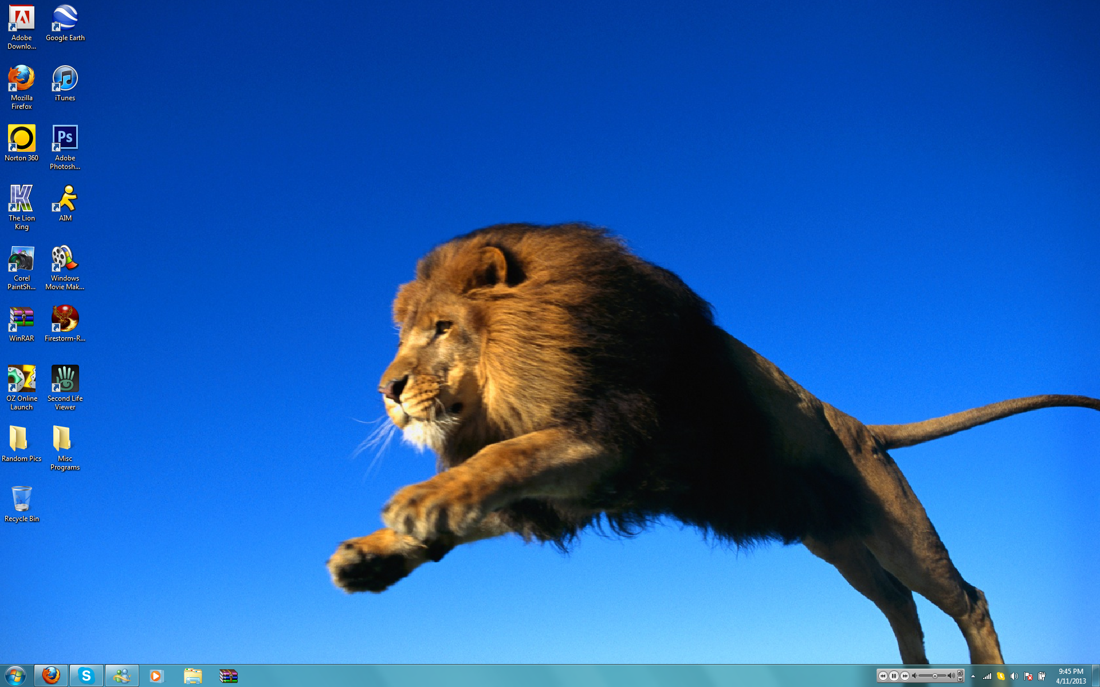Click the Skype taskbar button
The image size is (1100, 687).
(87, 676)
